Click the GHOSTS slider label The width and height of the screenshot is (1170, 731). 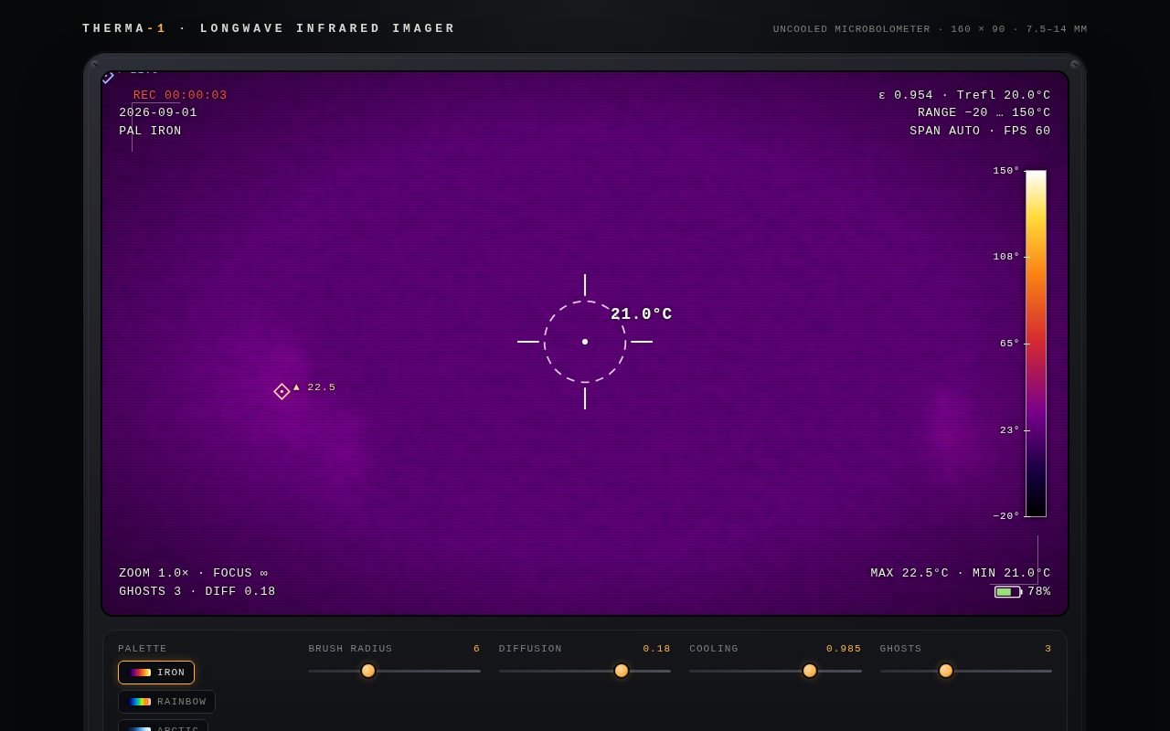click(900, 649)
